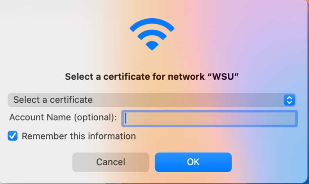Viewport: 309px width, 184px height.
Task: Click inside the optional Account Name input
Action: click(210, 118)
